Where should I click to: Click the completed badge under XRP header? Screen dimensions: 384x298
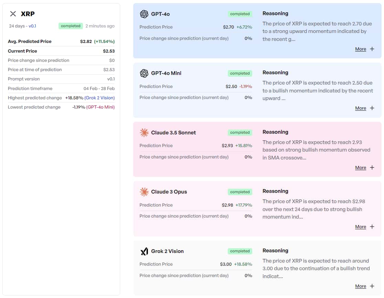(x=71, y=26)
